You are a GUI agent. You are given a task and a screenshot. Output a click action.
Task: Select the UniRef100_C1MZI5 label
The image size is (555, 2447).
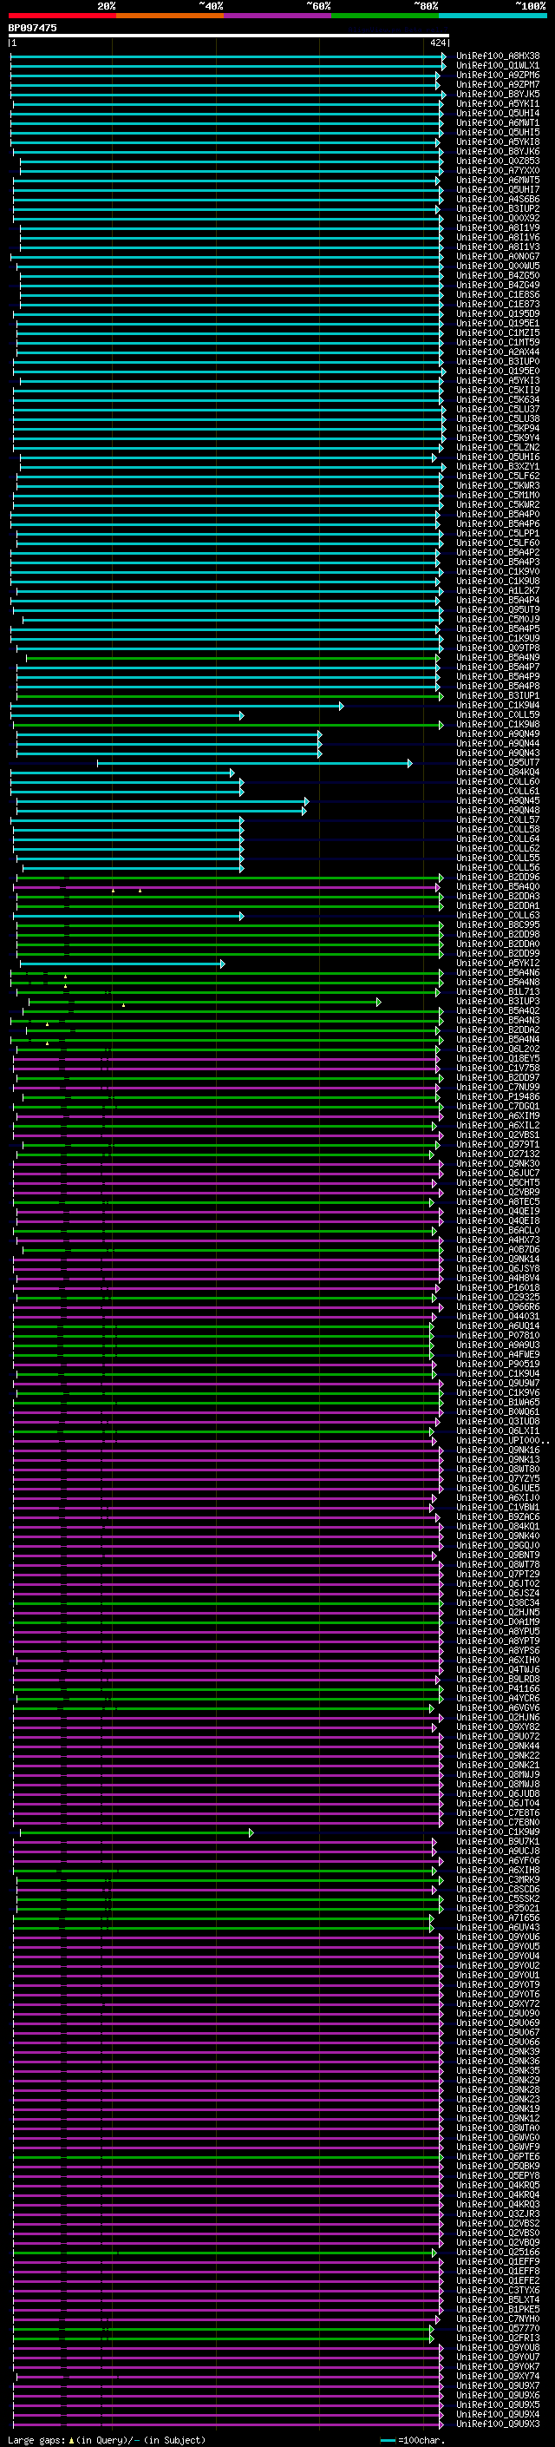point(498,333)
